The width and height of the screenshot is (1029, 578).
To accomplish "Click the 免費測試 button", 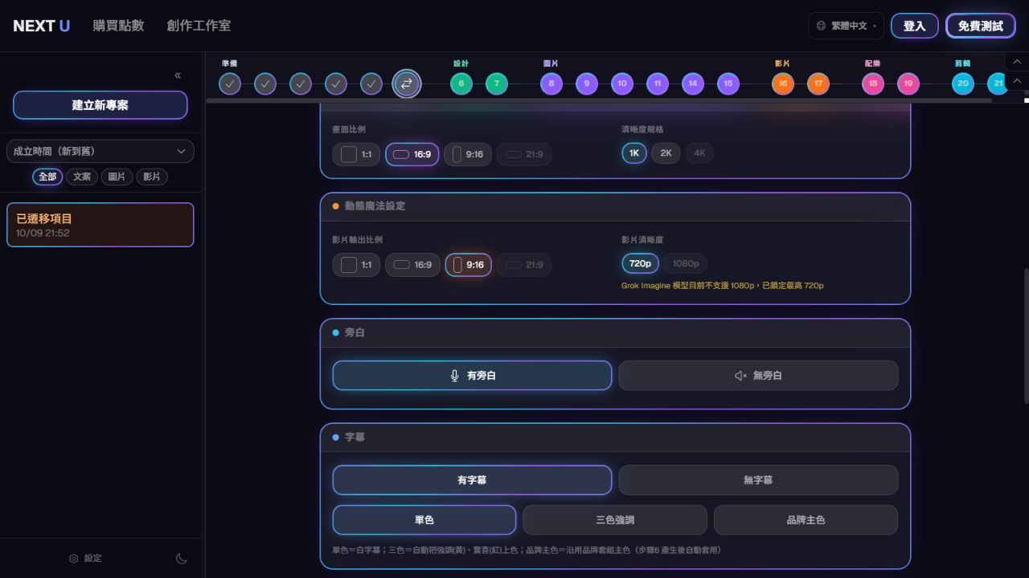I will tap(981, 26).
